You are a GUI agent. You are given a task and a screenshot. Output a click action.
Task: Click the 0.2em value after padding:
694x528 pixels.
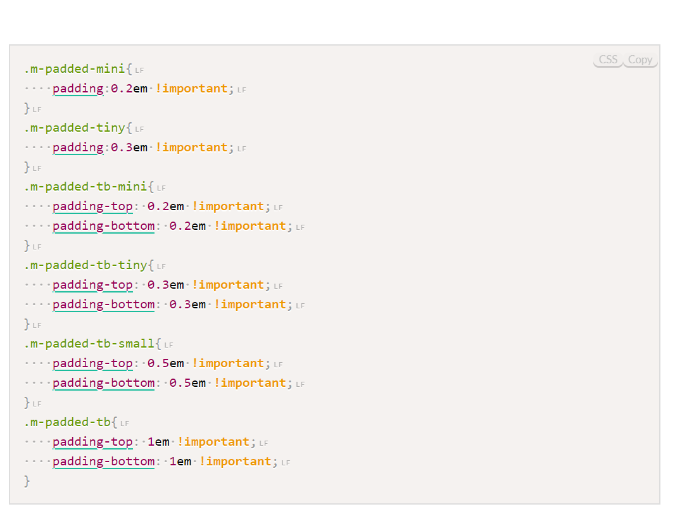point(129,89)
